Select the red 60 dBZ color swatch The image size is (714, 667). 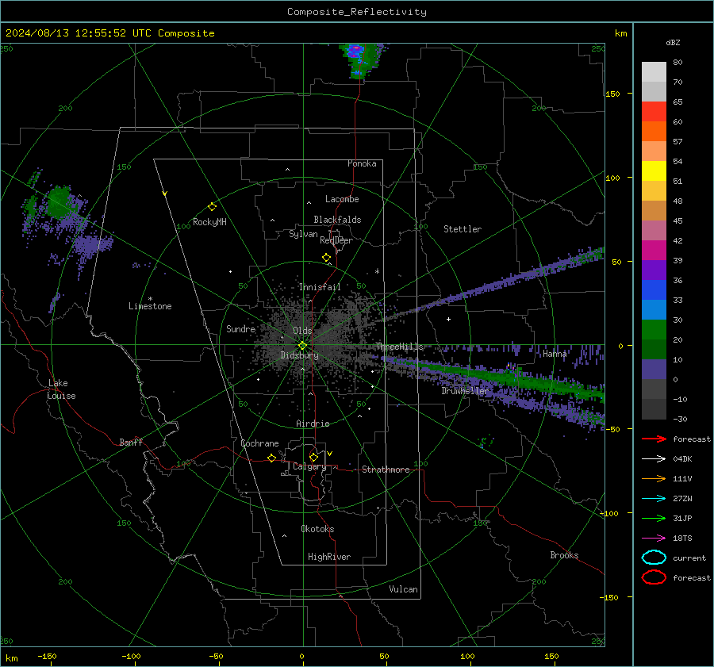[x=654, y=112]
